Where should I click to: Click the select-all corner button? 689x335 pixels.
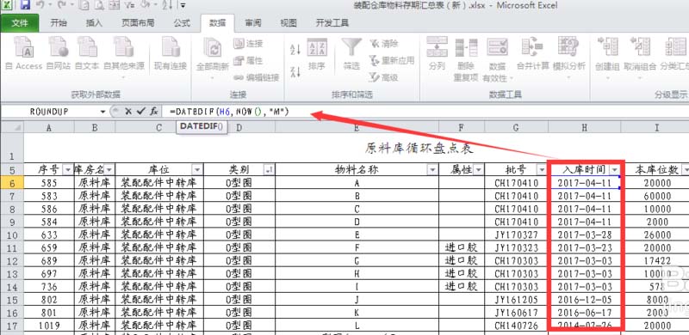coord(12,127)
